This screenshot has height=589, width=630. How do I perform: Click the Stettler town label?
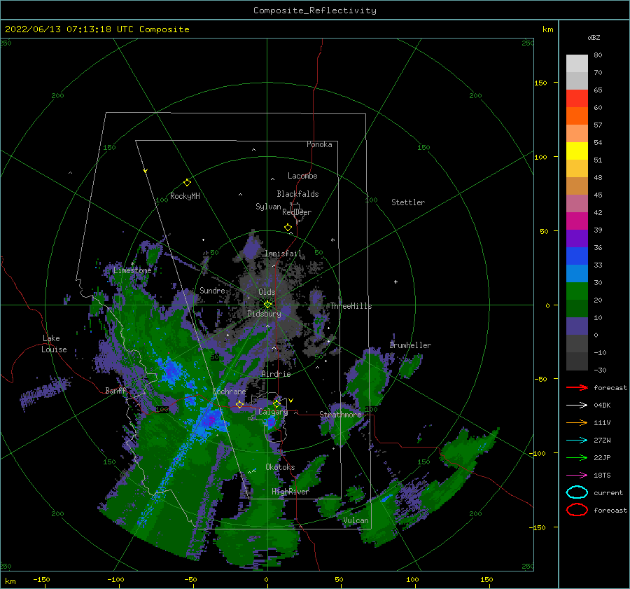point(408,202)
